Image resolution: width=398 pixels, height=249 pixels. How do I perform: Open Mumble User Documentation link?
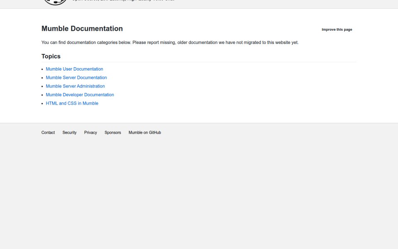(74, 69)
